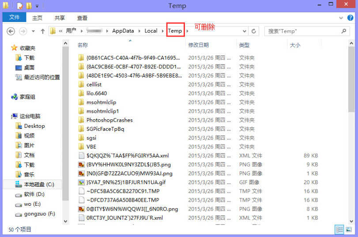Click the Back navigation arrow
Screen dimensions: 358x237
click(11, 31)
